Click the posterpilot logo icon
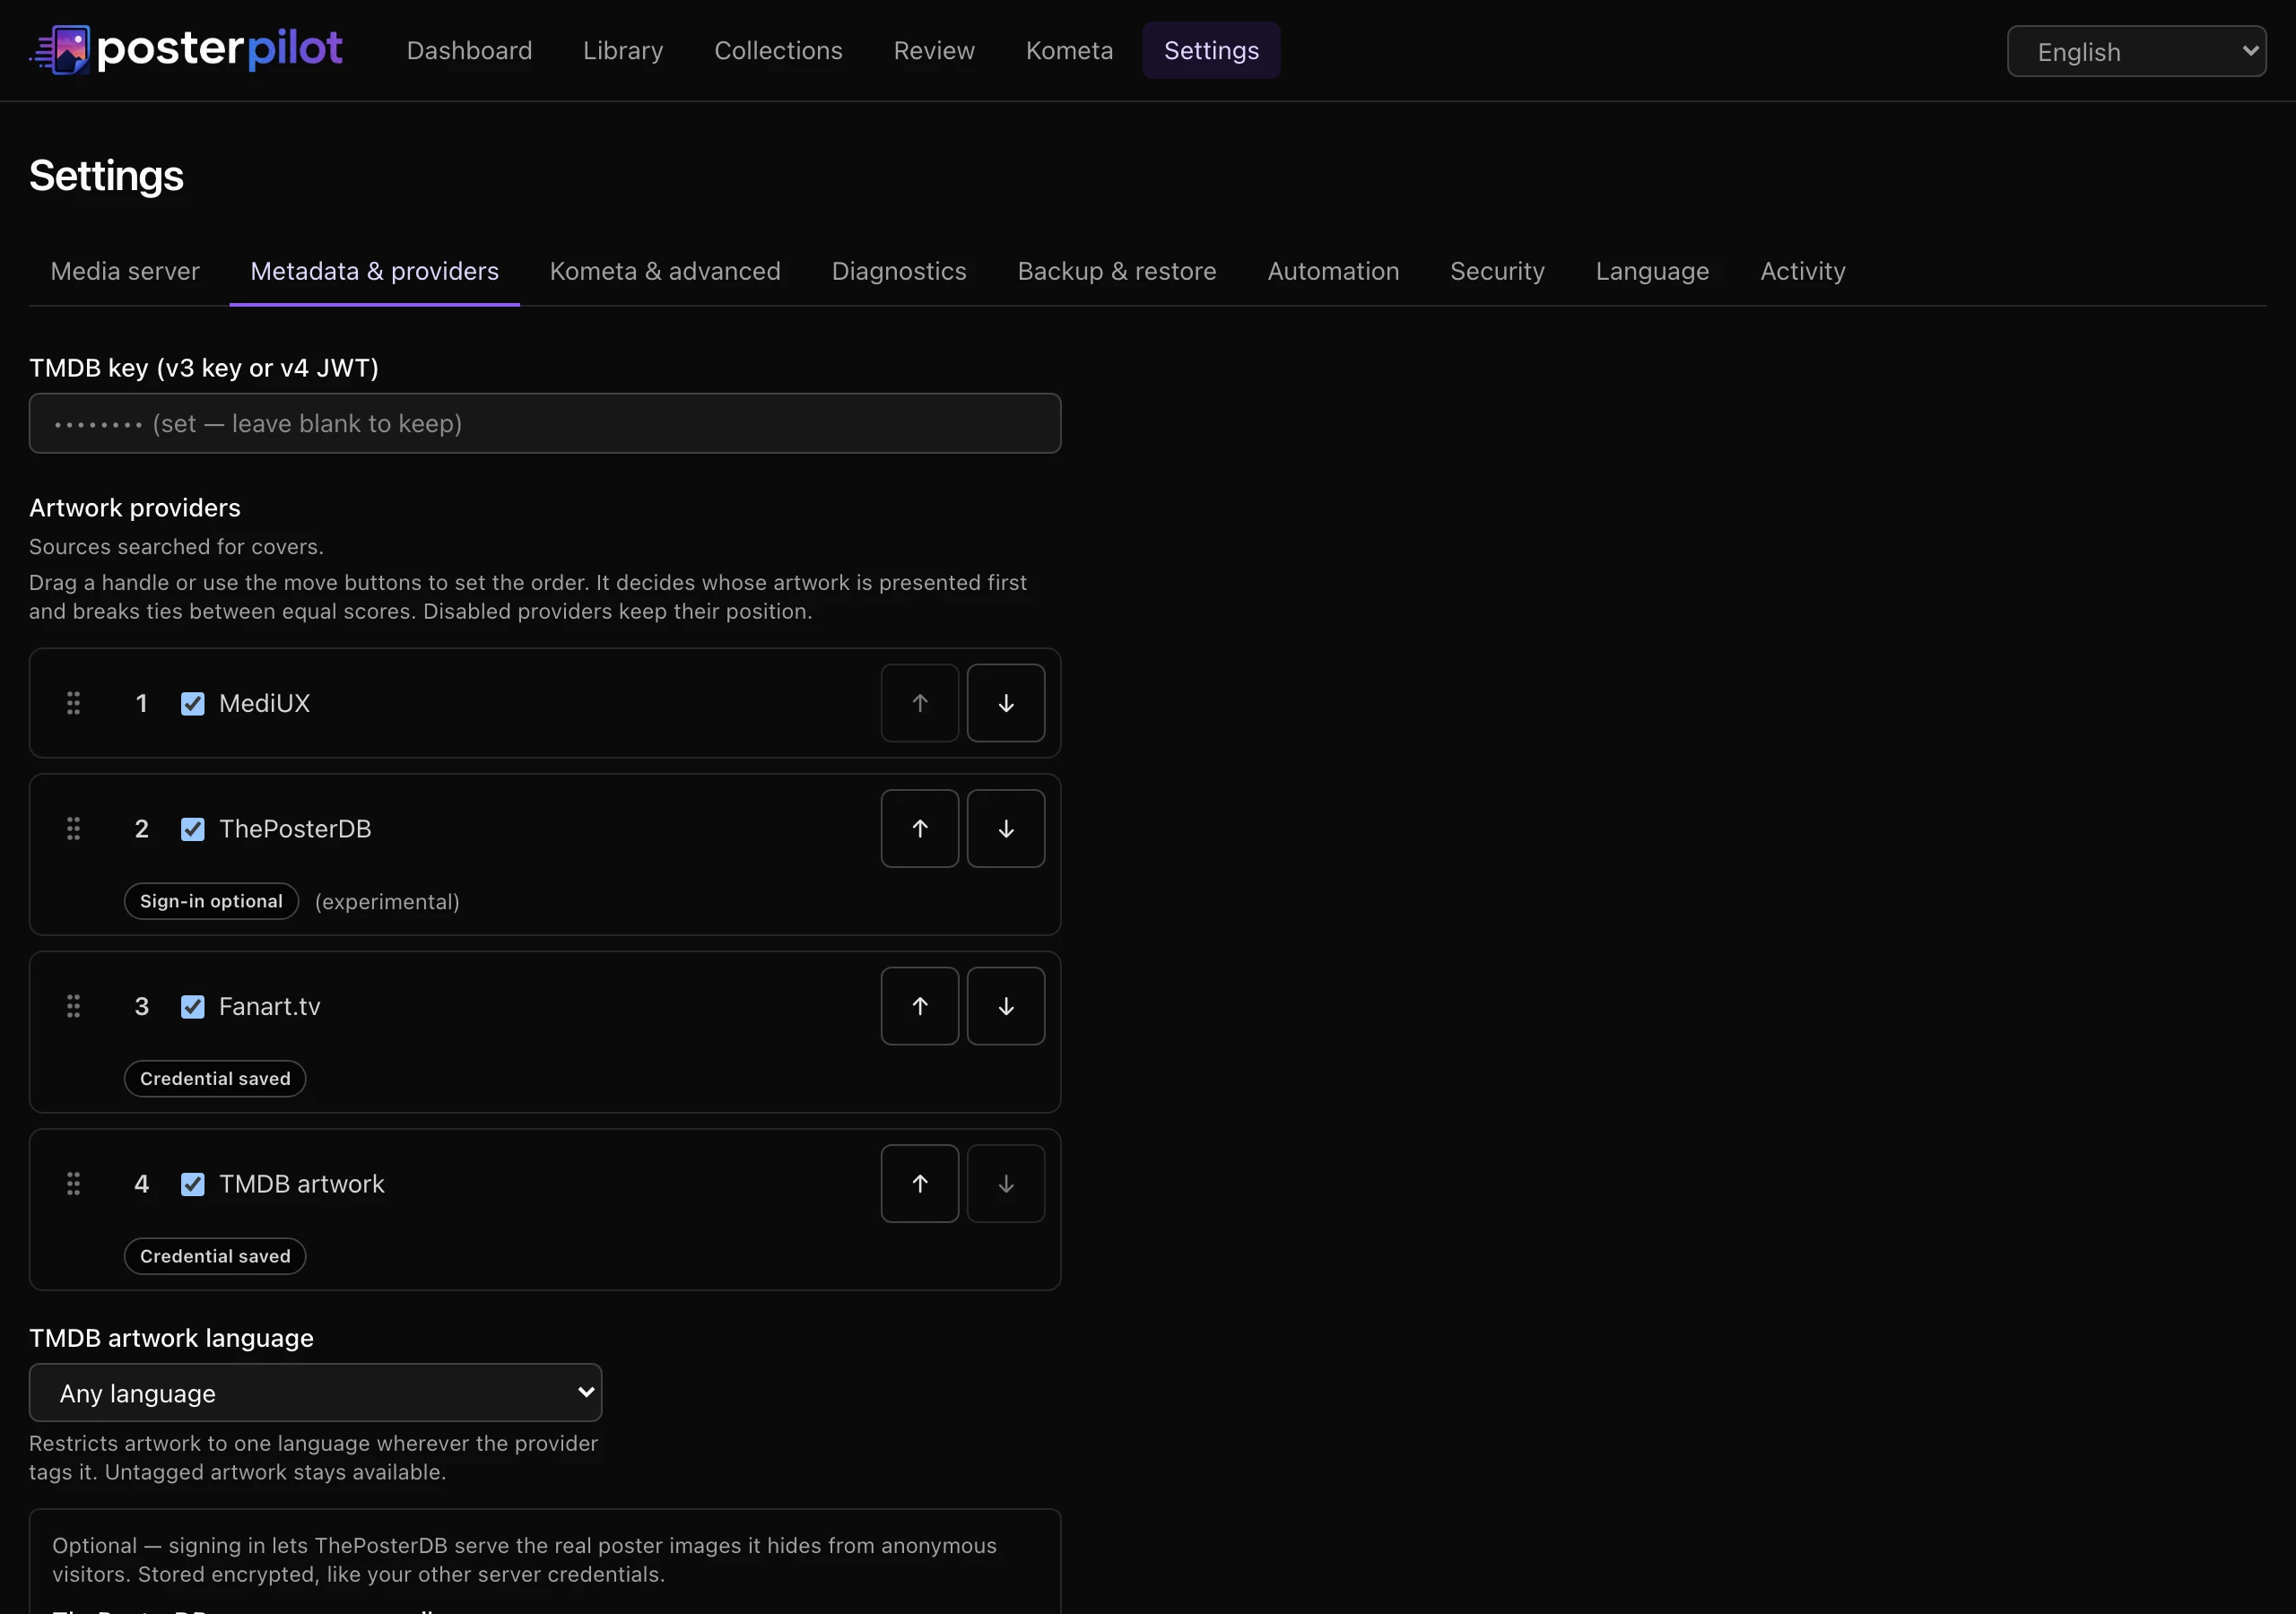This screenshot has height=1614, width=2296. 60,50
